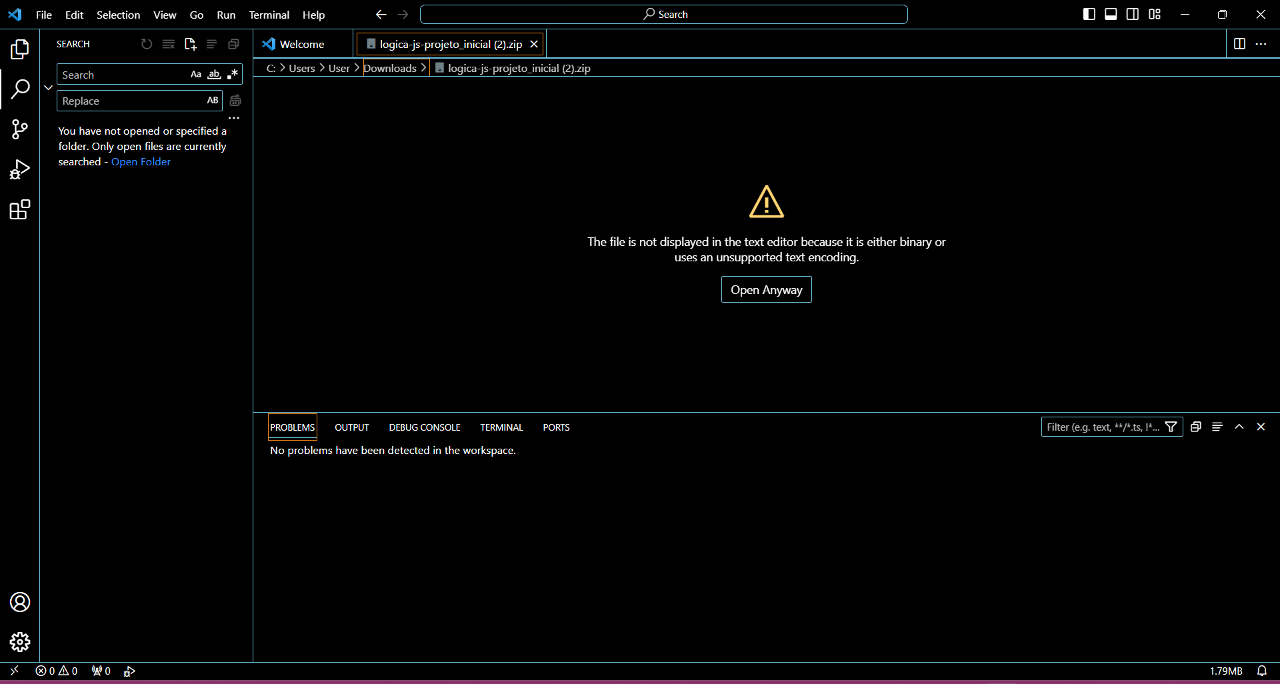Image resolution: width=1280 pixels, height=684 pixels.
Task: Click the 1.79MB file size status
Action: coord(1226,671)
